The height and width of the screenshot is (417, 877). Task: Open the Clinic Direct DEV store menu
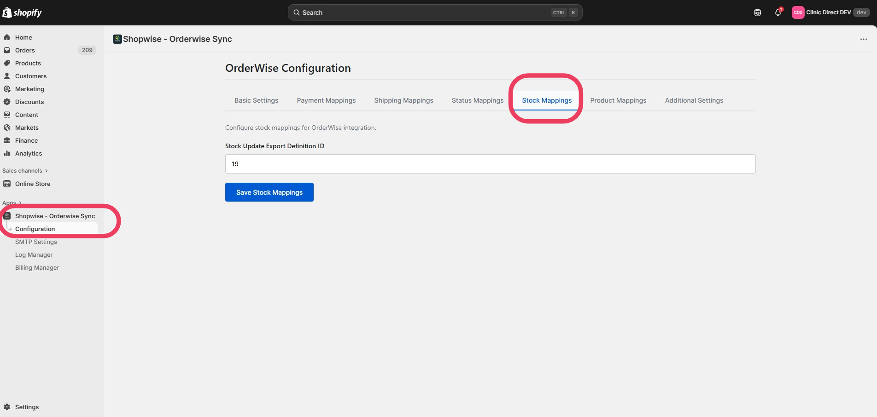tap(831, 12)
